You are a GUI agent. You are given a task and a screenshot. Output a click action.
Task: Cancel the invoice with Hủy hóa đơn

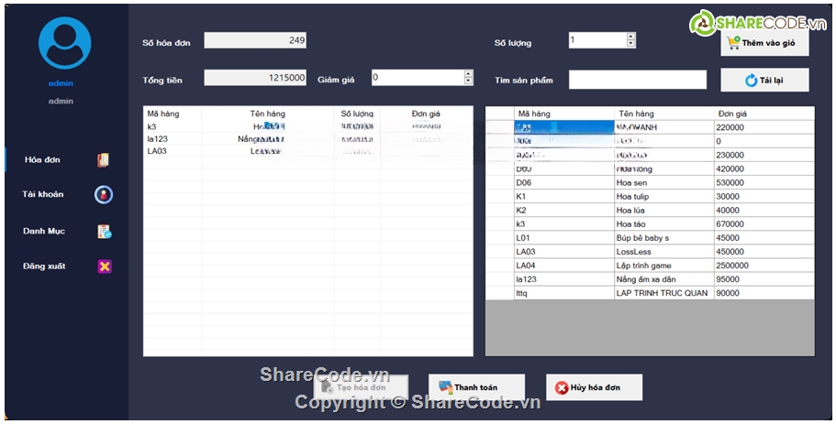click(594, 387)
